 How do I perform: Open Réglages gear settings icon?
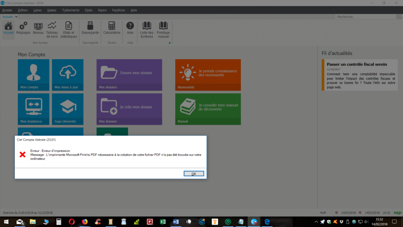click(x=23, y=28)
